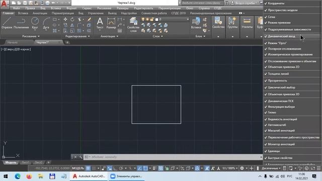This screenshot has height=181, width=322.
Task: Open the Файл menu
Action: (17, 9)
